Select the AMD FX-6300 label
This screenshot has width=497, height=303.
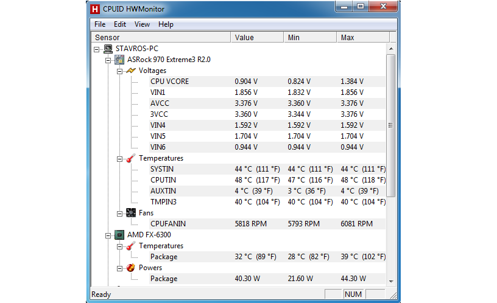tap(149, 235)
